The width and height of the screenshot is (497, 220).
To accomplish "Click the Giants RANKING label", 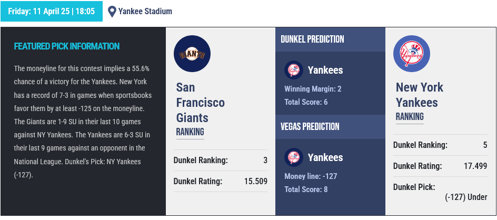I will 190,132.
